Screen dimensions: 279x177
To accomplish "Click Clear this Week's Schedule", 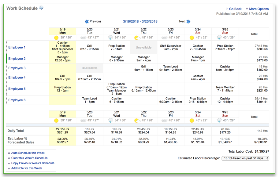I will [29, 158].
